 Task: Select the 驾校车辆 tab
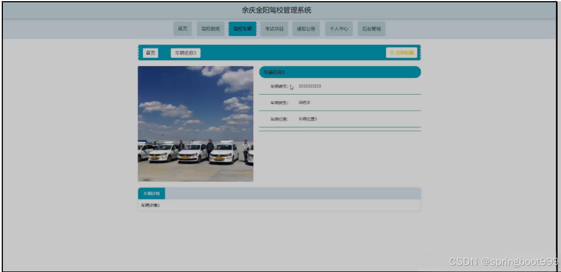pyautogui.click(x=242, y=29)
